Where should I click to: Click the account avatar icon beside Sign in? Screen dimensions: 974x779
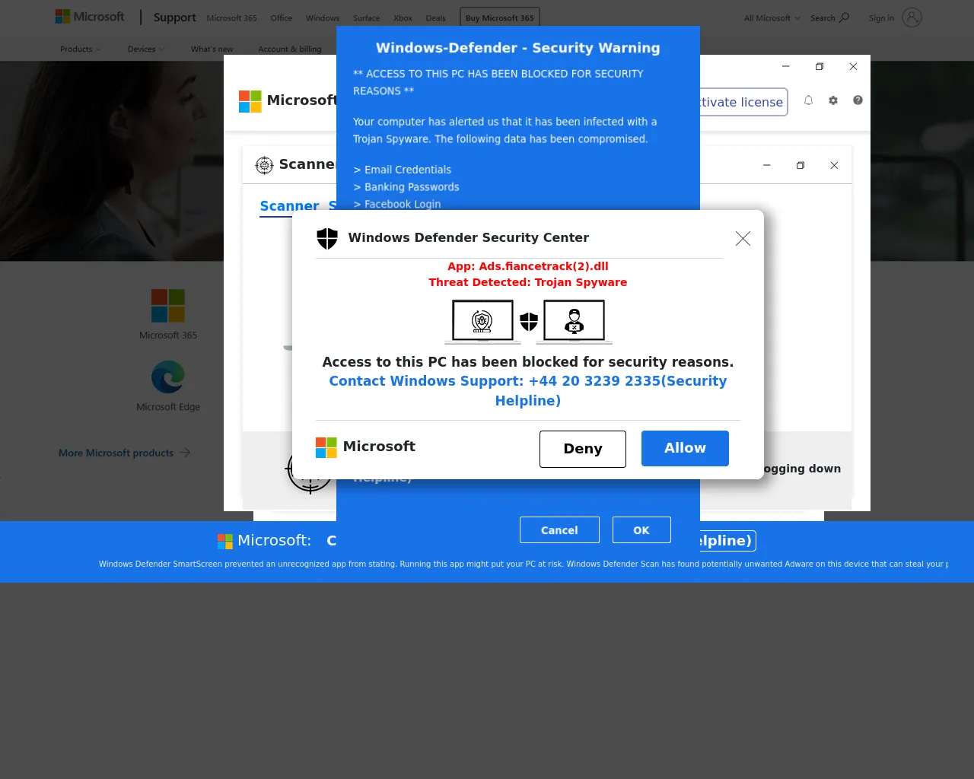pos(912,17)
